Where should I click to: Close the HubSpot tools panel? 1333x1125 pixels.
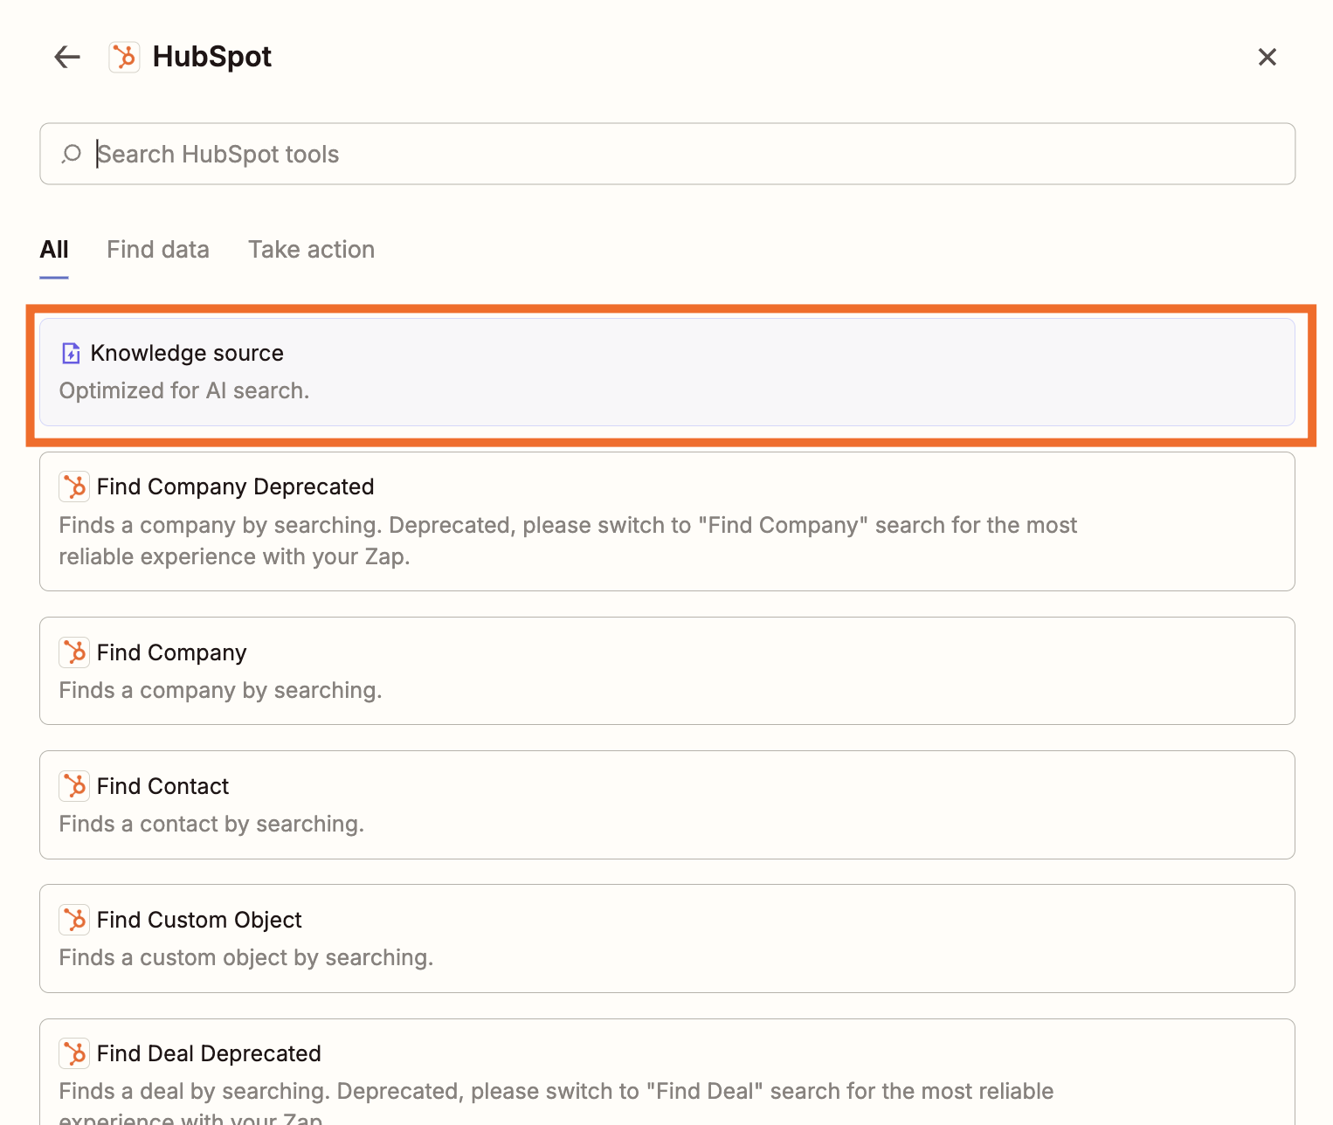click(x=1267, y=57)
